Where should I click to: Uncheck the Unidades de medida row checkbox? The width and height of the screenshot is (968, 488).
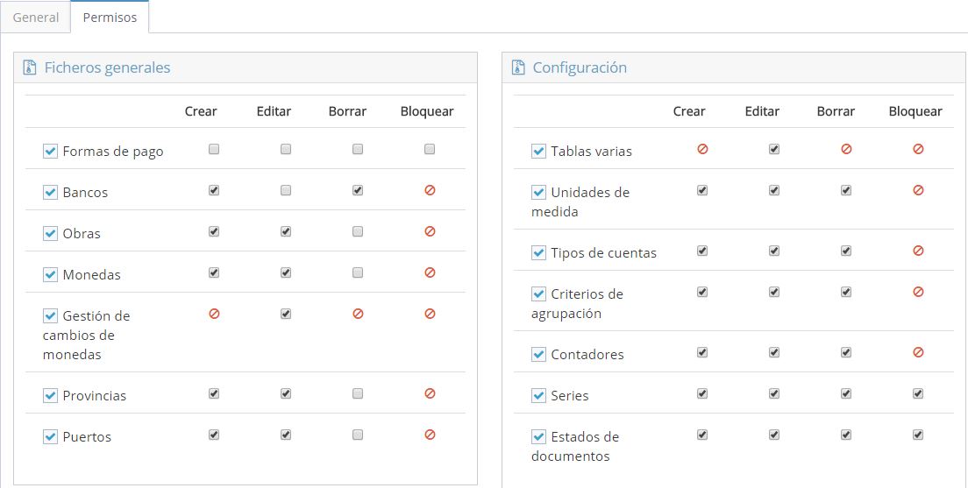click(538, 193)
